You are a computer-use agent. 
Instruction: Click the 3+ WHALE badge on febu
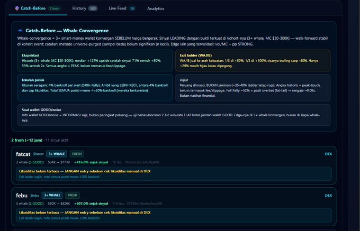[52, 195]
